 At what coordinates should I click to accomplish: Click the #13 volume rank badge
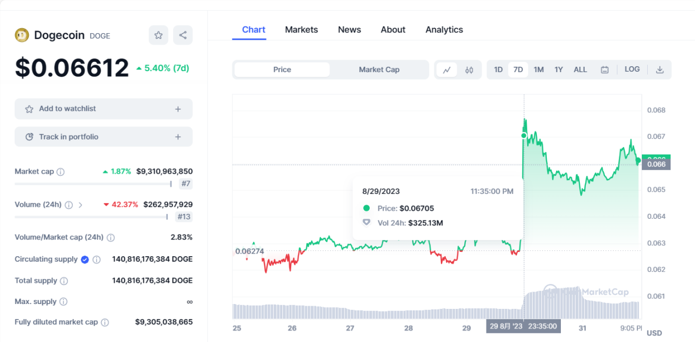pos(185,217)
